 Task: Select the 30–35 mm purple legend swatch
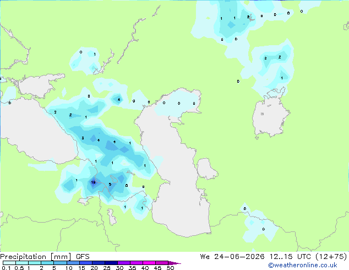point(124,263)
